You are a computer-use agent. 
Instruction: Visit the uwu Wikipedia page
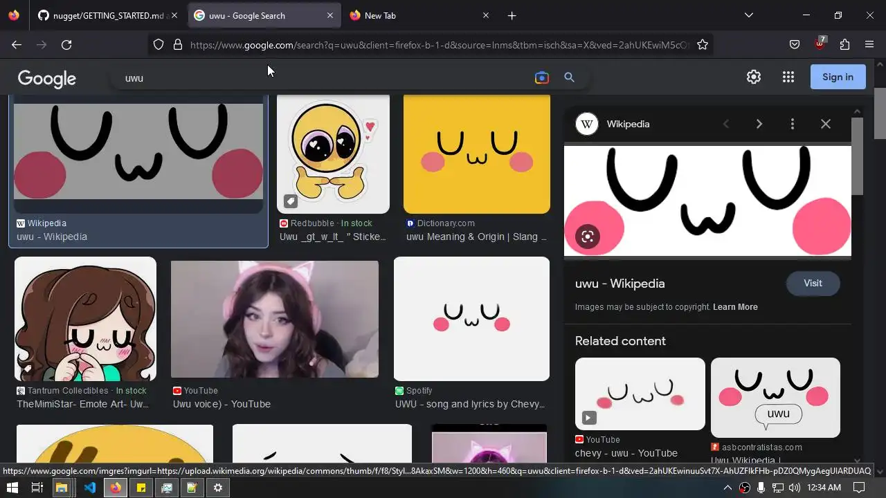coord(813,283)
